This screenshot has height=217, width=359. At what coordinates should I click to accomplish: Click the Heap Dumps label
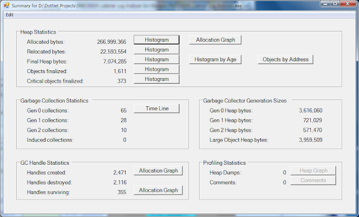tap(225, 173)
